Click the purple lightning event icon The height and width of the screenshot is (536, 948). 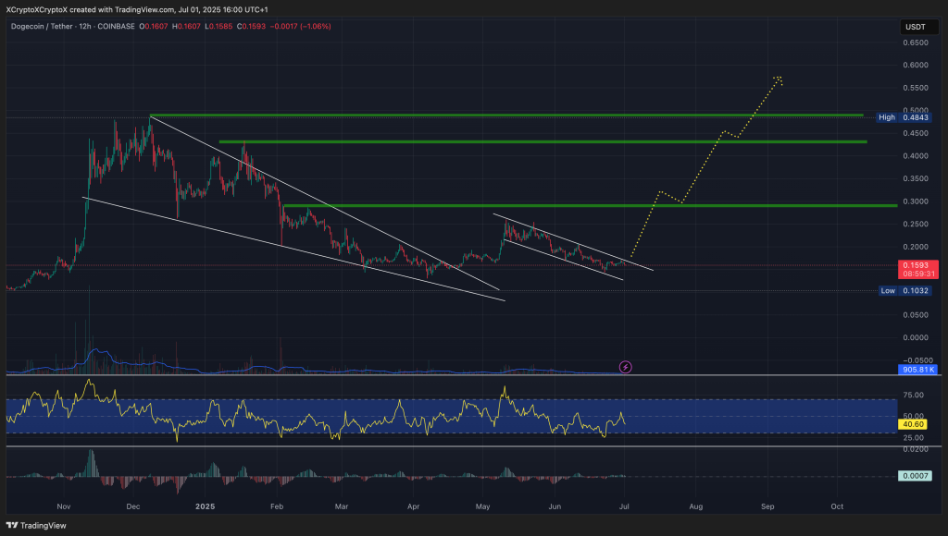coord(625,367)
